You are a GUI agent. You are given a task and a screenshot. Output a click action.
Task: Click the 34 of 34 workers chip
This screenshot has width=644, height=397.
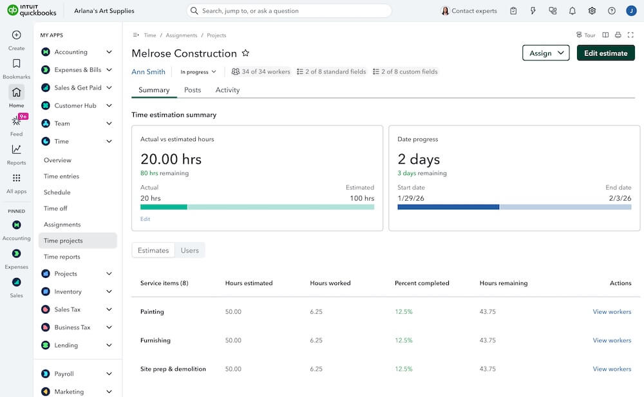tap(261, 72)
